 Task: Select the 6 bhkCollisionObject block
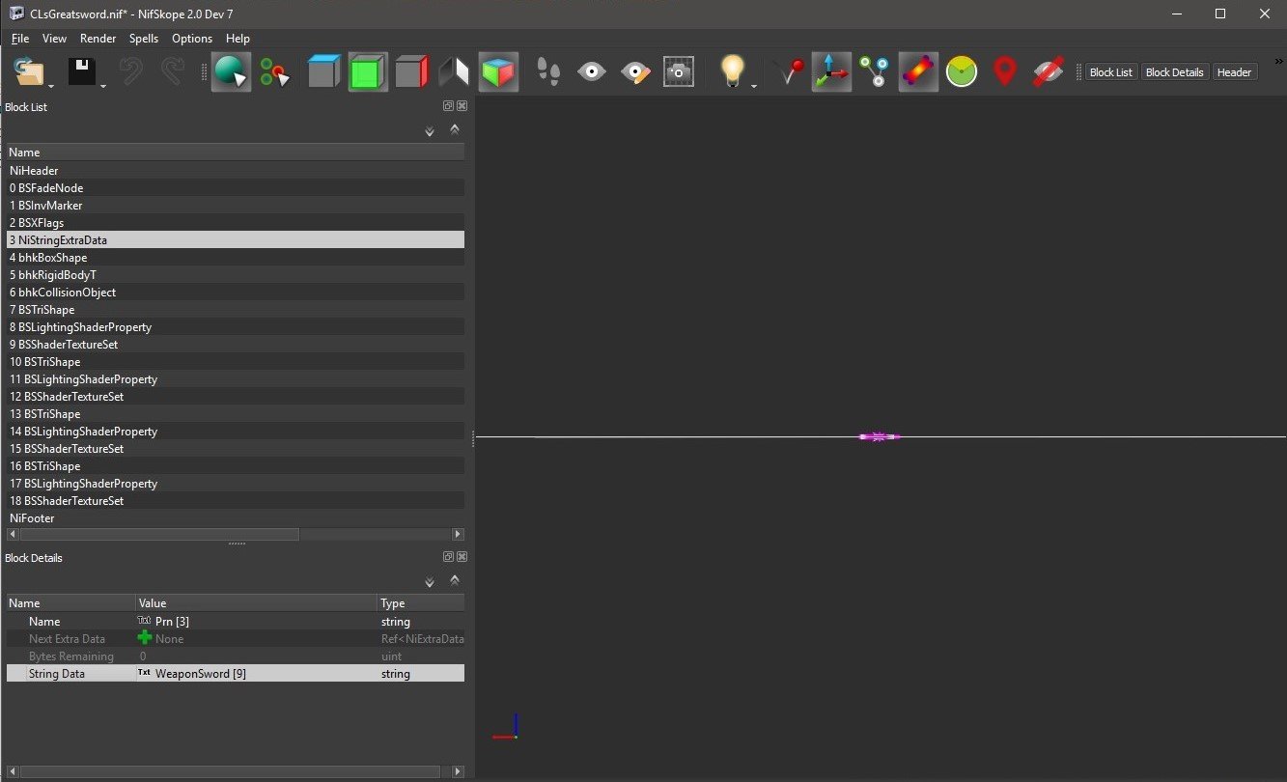click(235, 293)
